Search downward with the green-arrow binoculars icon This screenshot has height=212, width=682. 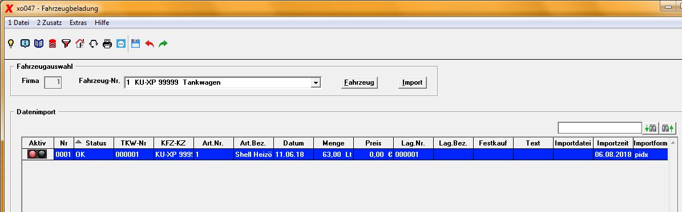pos(651,128)
